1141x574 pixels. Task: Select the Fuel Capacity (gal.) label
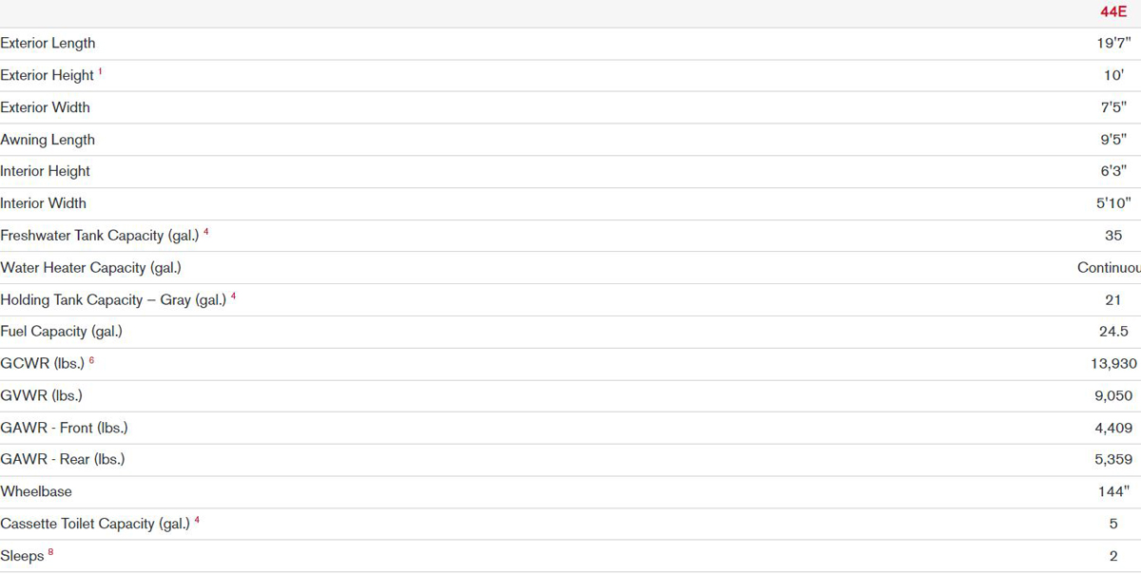61,332
